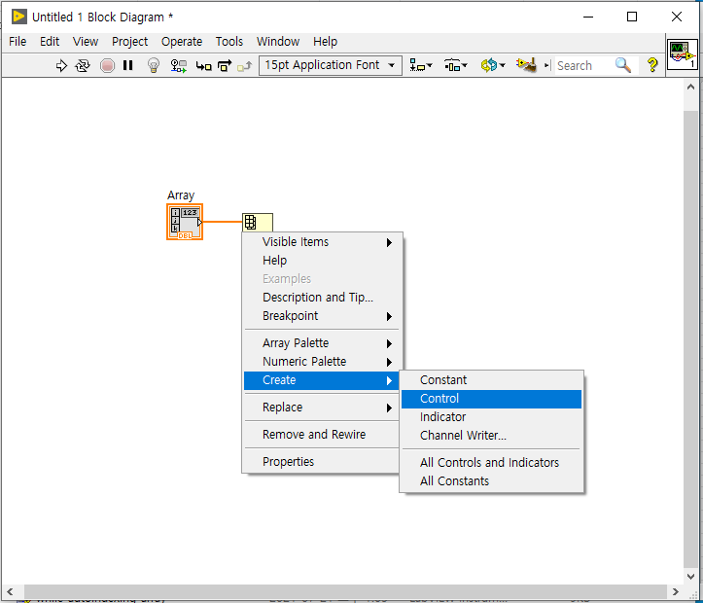
Task: Open the 15pt Application Font dropdown
Action: (x=331, y=65)
